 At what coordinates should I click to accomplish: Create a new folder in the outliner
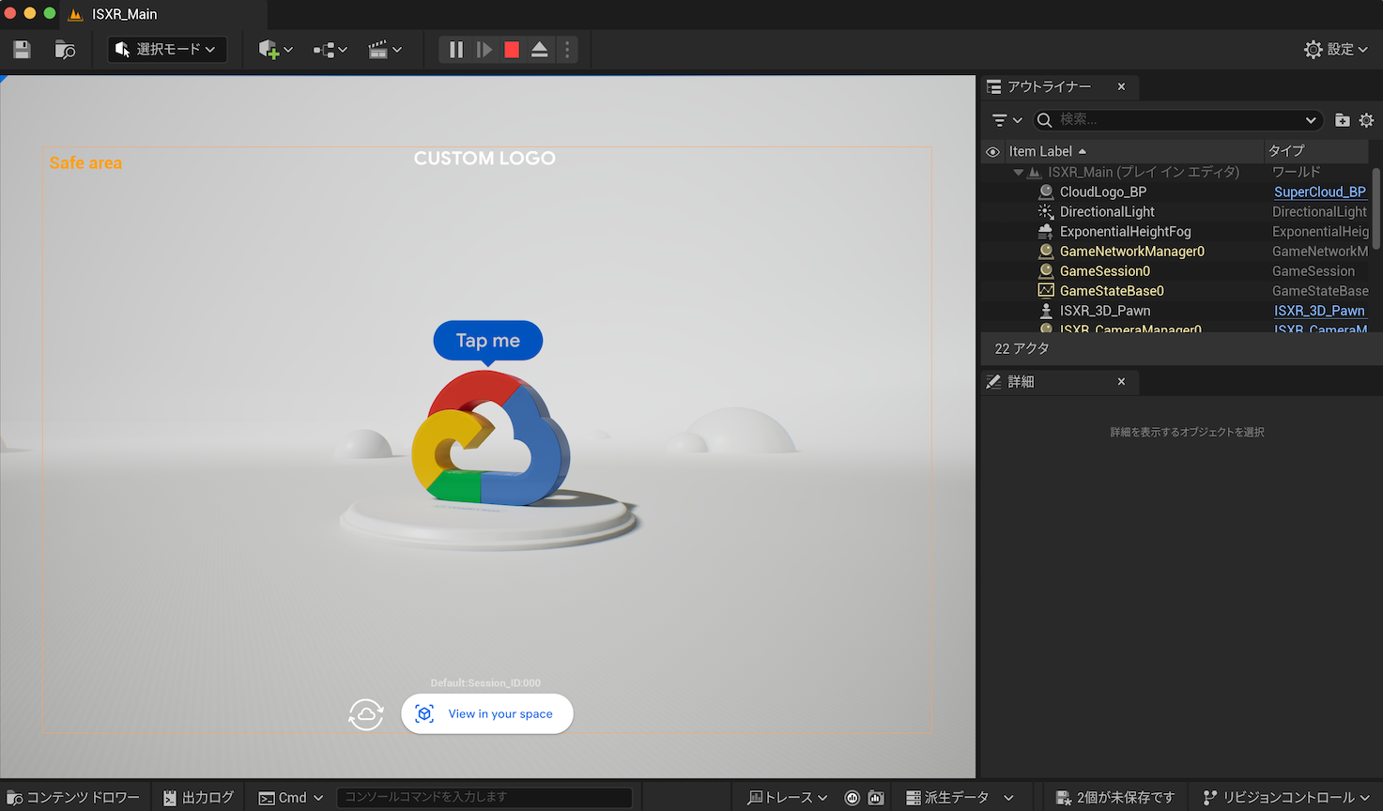[1343, 120]
